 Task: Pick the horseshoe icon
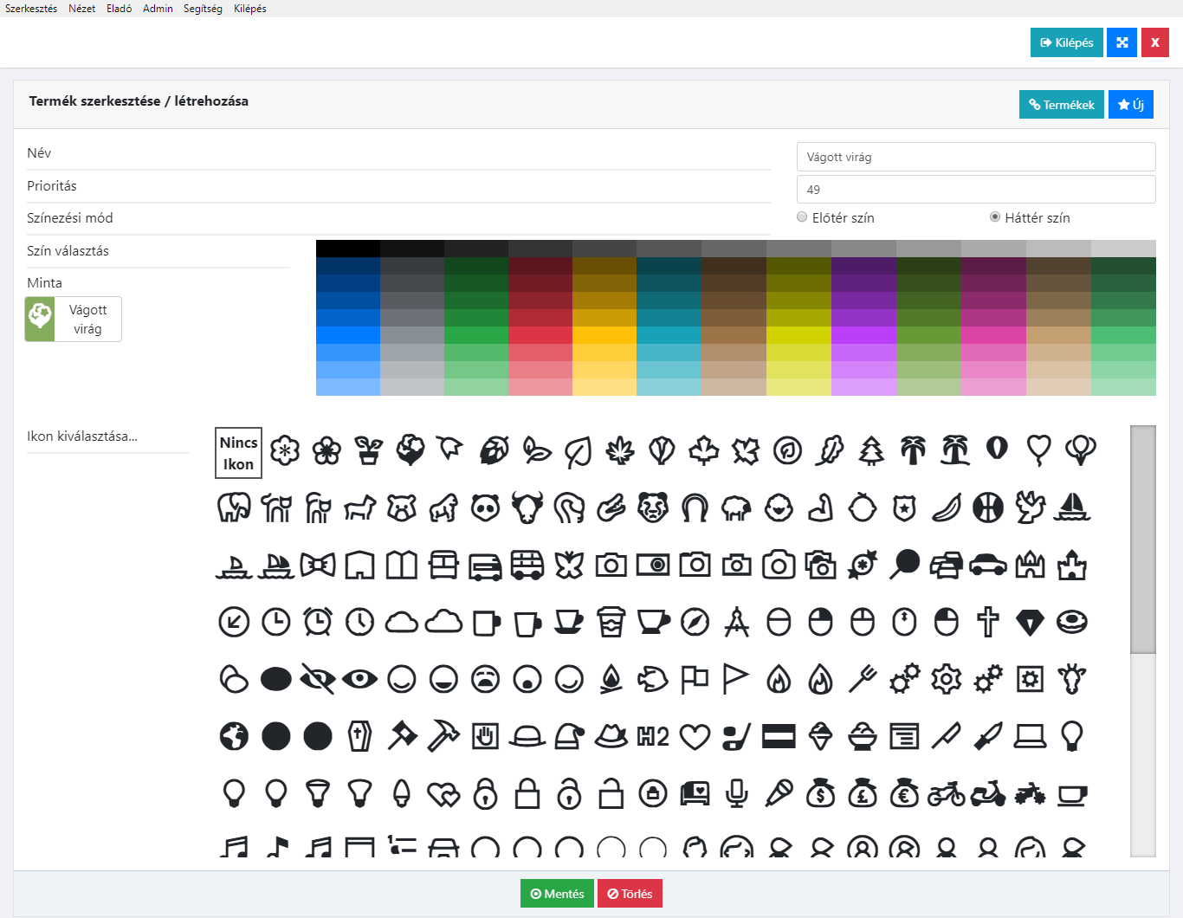pyautogui.click(x=695, y=507)
